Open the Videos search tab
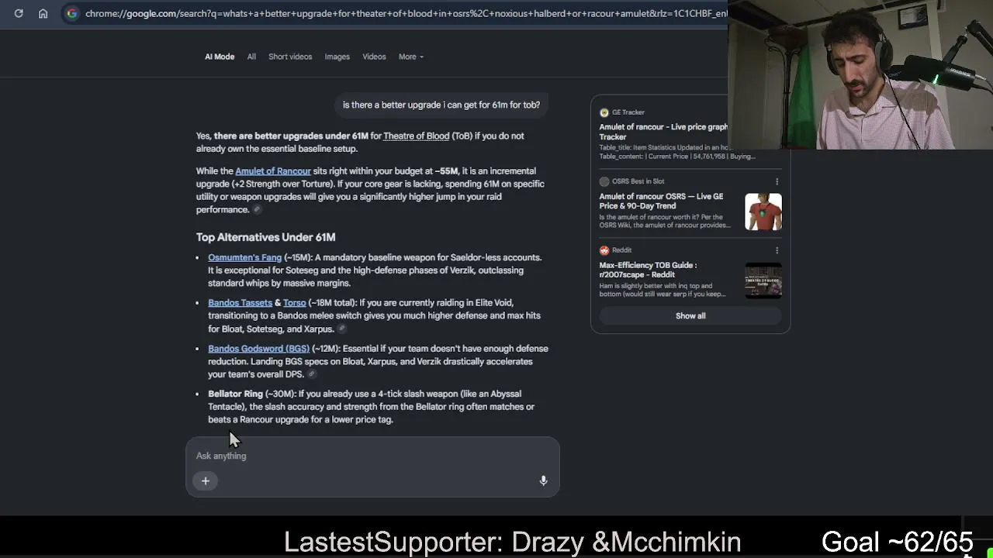 pos(374,57)
